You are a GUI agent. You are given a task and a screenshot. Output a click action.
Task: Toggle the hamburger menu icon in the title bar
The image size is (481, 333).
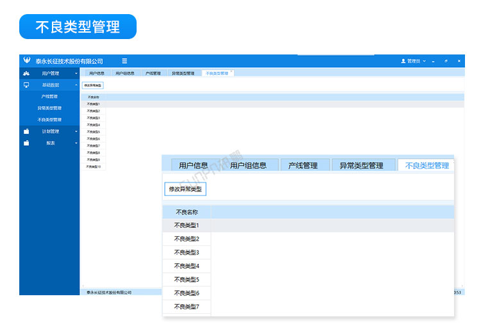(x=124, y=61)
